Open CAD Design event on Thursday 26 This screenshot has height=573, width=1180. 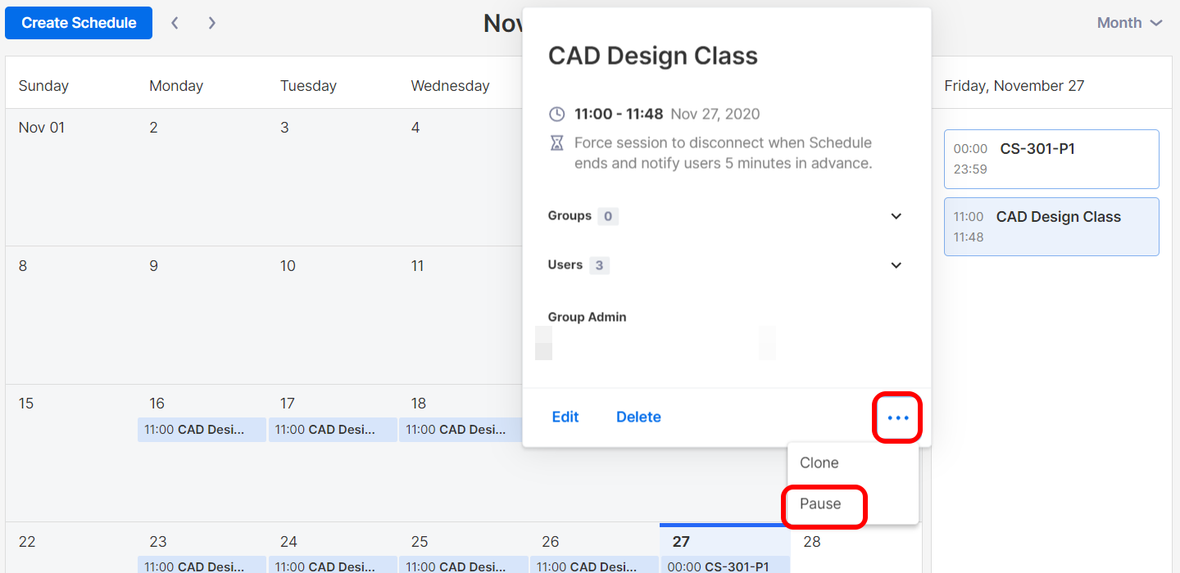[x=594, y=566]
